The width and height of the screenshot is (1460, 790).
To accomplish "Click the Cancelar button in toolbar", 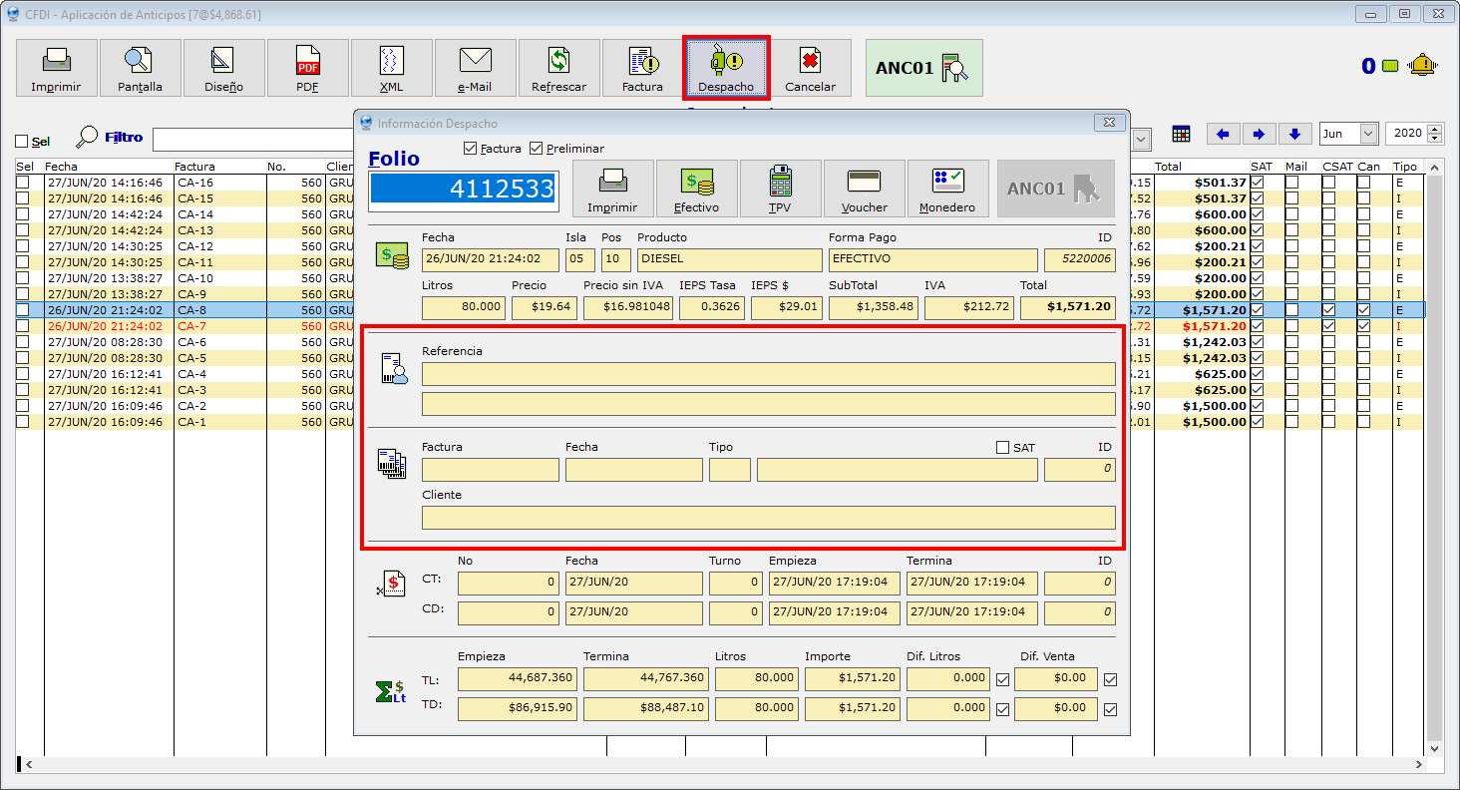I will [810, 68].
